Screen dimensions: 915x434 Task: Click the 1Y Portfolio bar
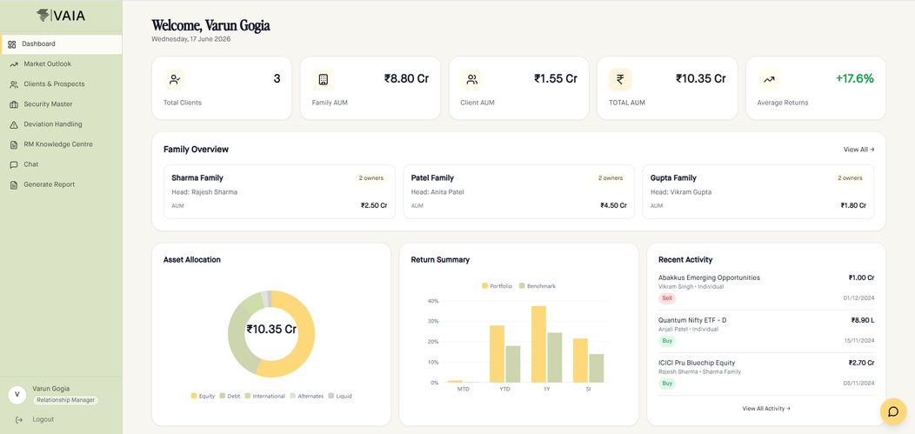538,344
